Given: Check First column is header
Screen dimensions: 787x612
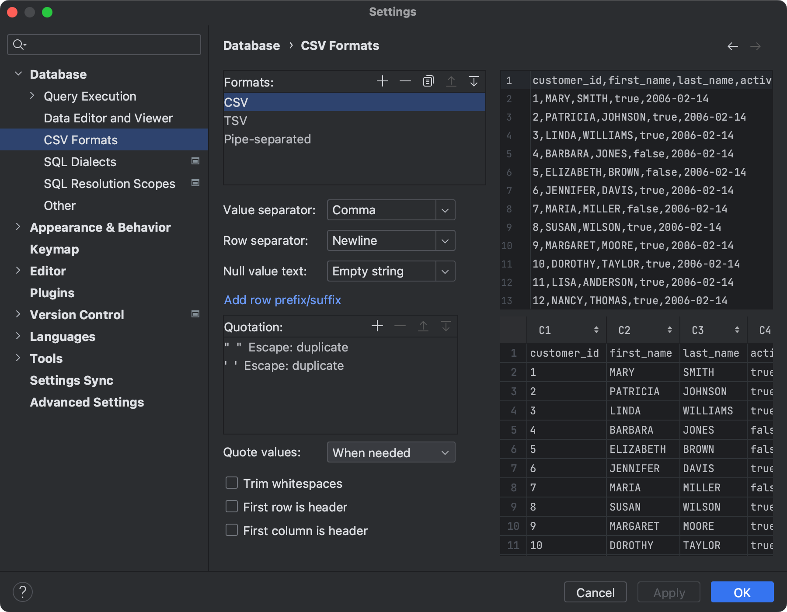Looking at the screenshot, I should [x=232, y=530].
